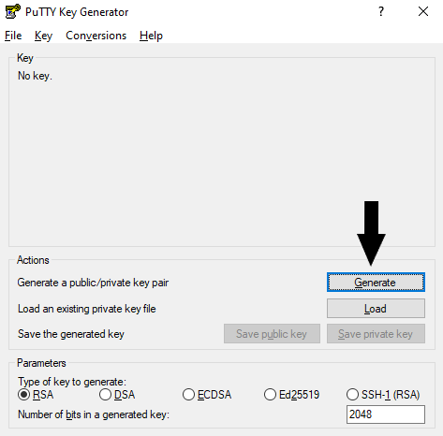Click the question mark help button

(381, 11)
